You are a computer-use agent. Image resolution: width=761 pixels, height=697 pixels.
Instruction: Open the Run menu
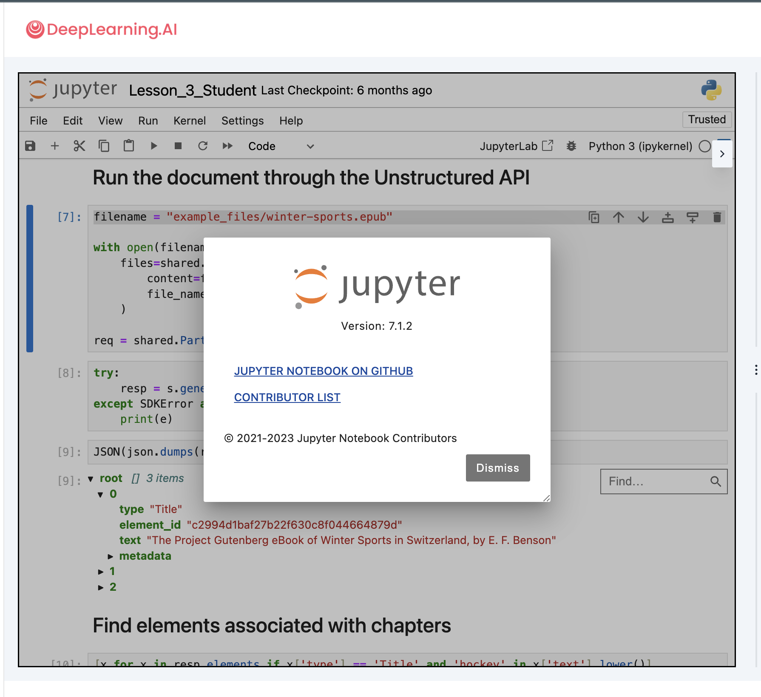(148, 121)
